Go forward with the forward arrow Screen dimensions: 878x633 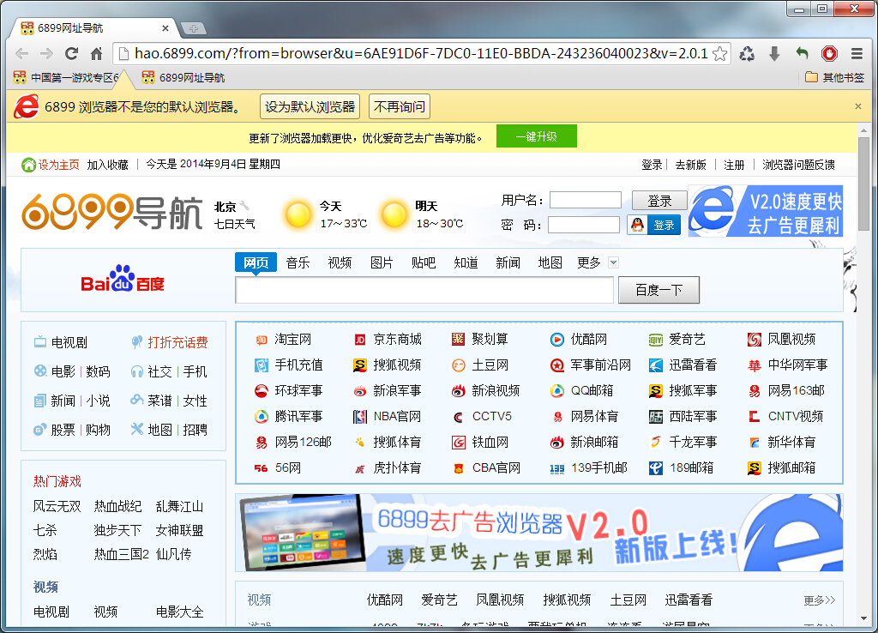(x=47, y=54)
